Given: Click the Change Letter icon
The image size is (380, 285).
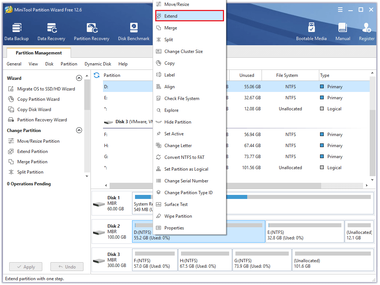Looking at the screenshot, I should click(x=159, y=145).
